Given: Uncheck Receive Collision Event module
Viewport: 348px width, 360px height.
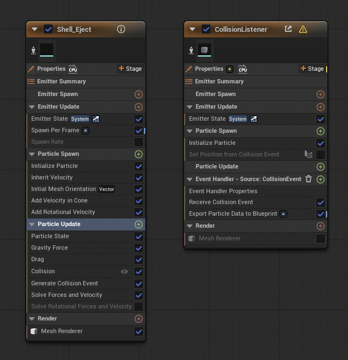Looking at the screenshot, I should (321, 203).
